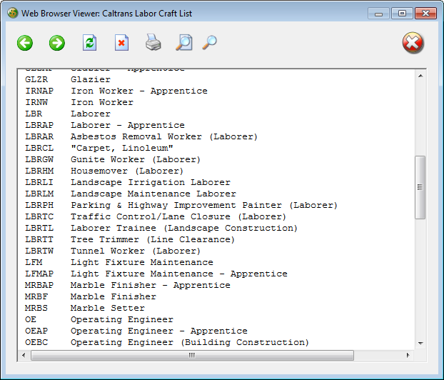The image size is (444, 380).
Task: Select 'Laborer - Apprentice' text
Action: [128, 125]
